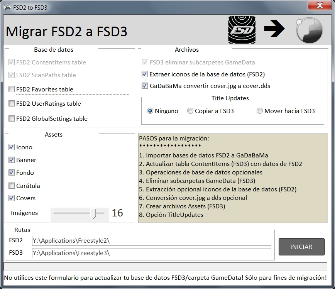Click the gamepad icon in title bar
Image resolution: width=335 pixels, height=289 pixels.
(x=7, y=7)
